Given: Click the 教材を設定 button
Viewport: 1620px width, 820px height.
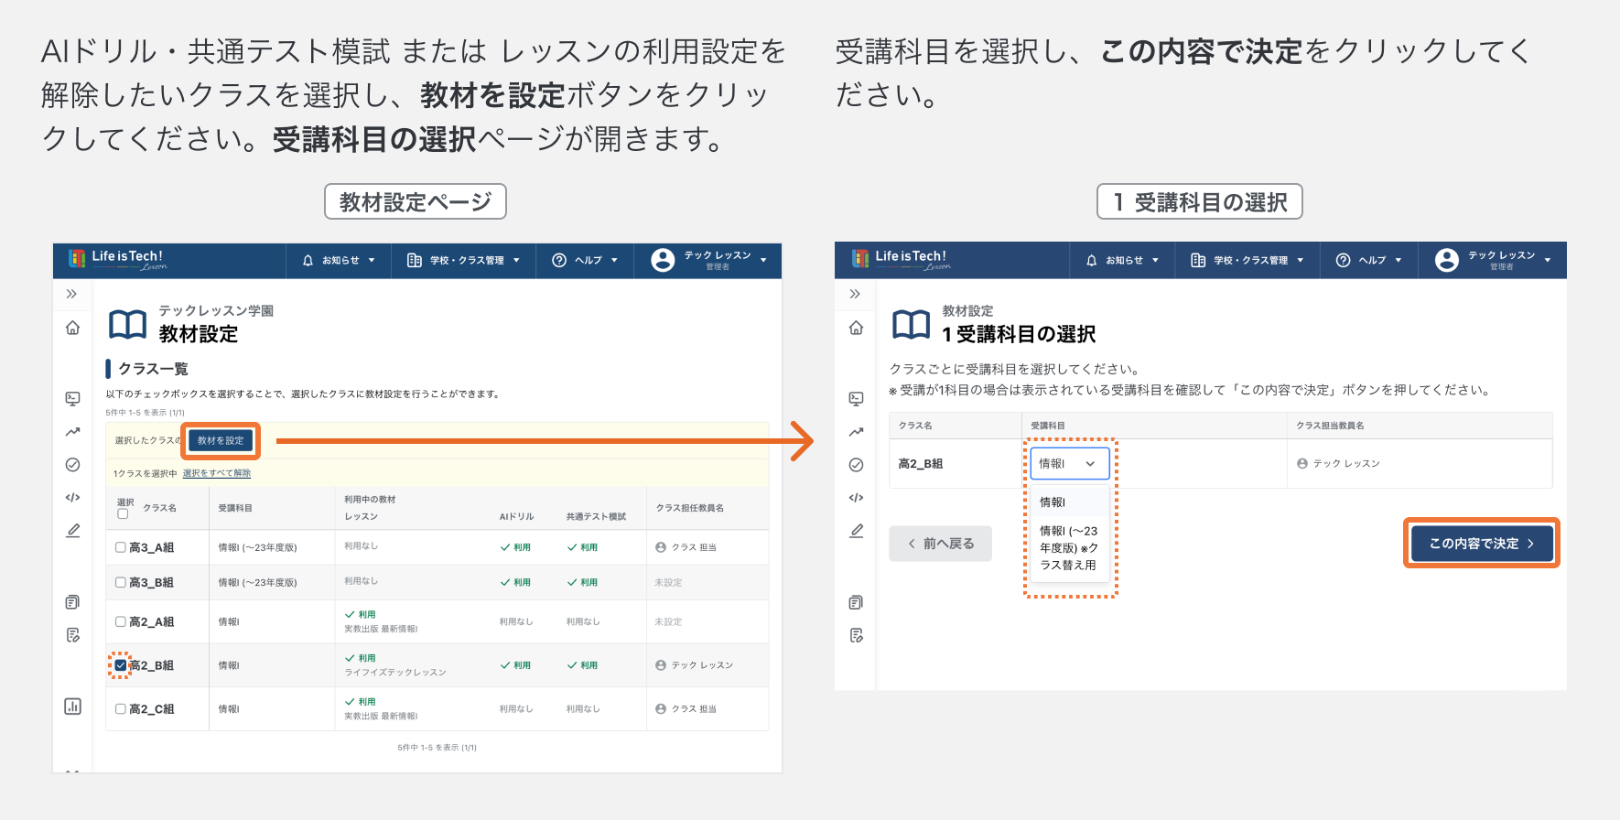Looking at the screenshot, I should coord(221,441).
